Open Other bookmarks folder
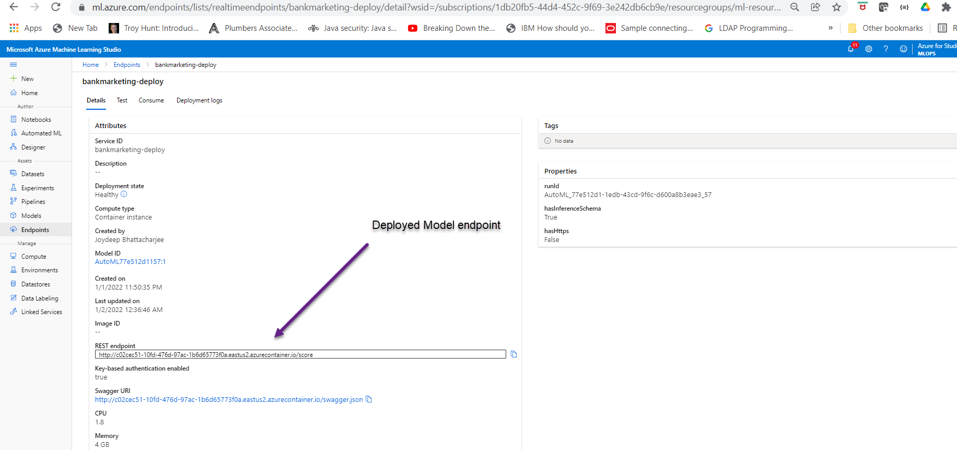This screenshot has height=450, width=957. [x=885, y=28]
